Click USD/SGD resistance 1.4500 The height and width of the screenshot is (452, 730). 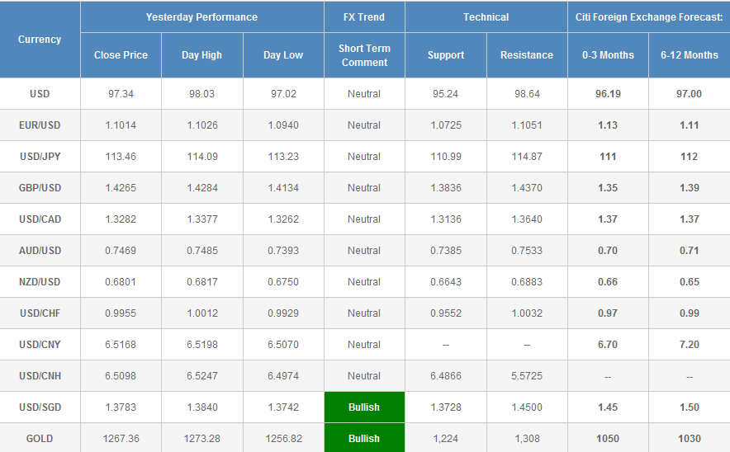point(527,407)
